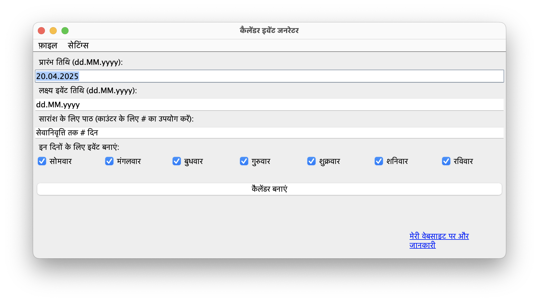Uncheck the शुक्रवार checkbox
This screenshot has height=302, width=539.
pyautogui.click(x=311, y=161)
